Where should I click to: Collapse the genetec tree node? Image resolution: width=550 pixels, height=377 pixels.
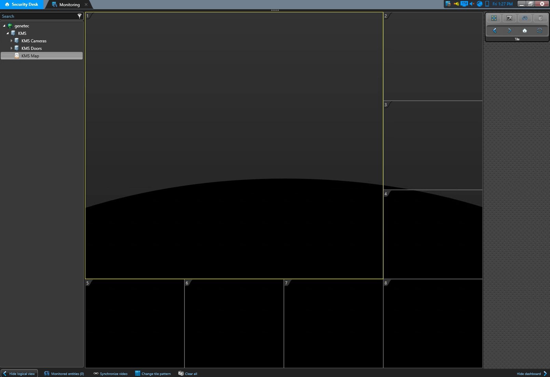(4, 26)
